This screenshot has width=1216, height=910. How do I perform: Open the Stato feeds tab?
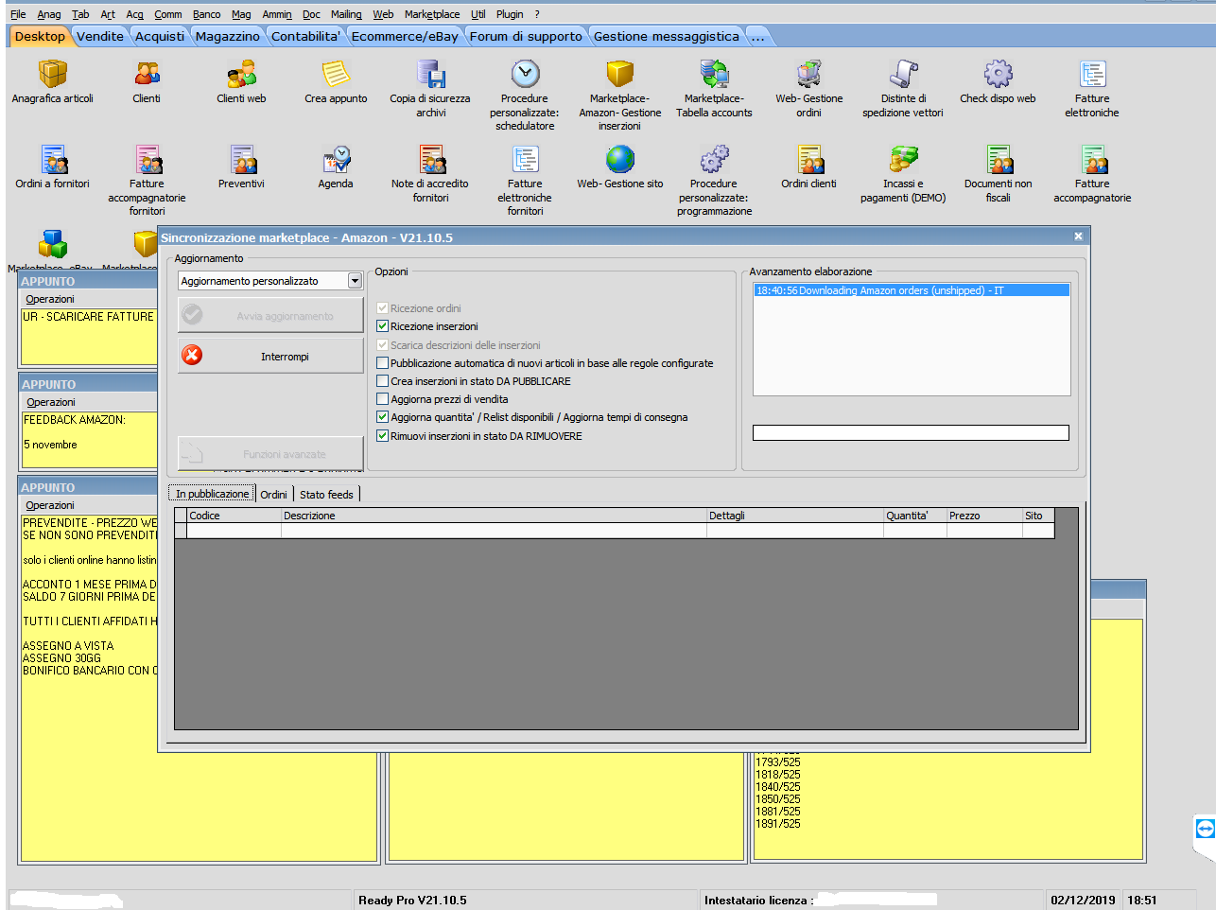pos(326,495)
